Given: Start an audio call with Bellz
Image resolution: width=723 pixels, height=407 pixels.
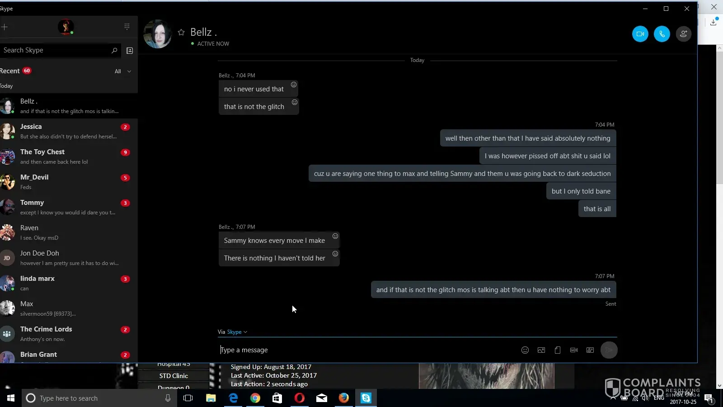Looking at the screenshot, I should pos(662,34).
